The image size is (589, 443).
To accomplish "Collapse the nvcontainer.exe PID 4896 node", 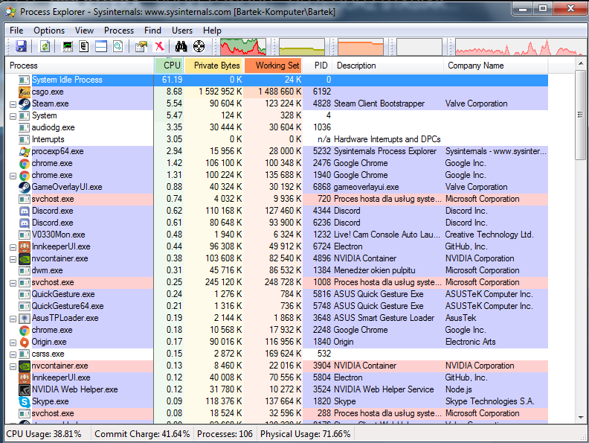I will 13,259.
